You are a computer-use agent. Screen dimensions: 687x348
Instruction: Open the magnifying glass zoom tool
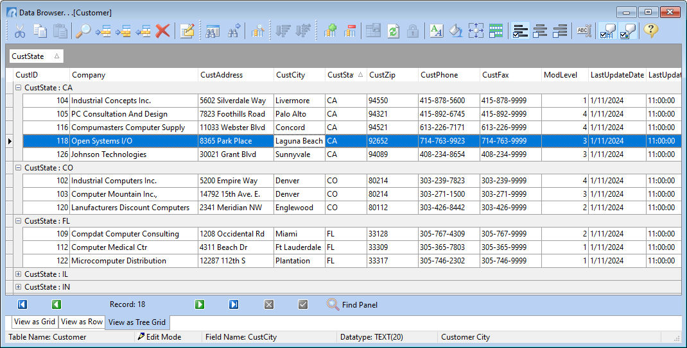click(83, 31)
